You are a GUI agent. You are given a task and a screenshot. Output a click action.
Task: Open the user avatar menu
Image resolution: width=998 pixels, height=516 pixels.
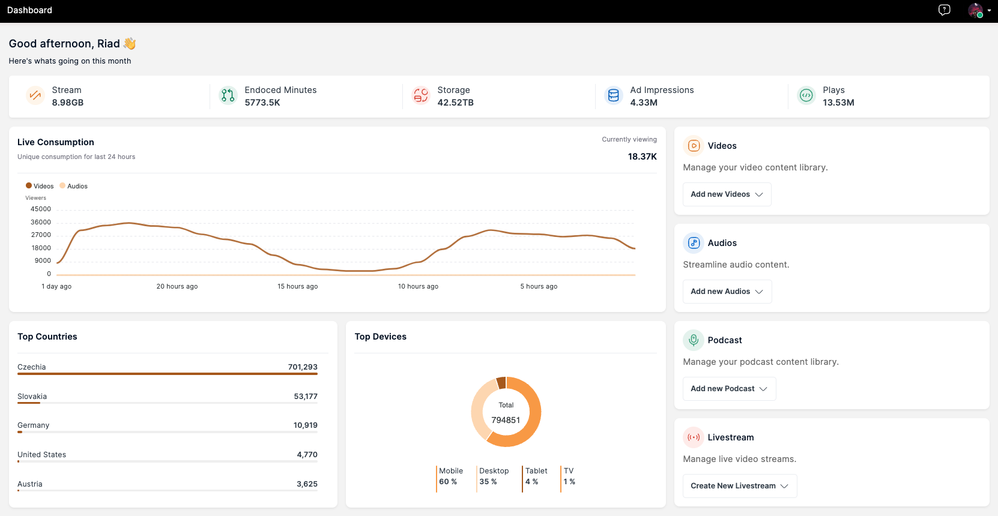pyautogui.click(x=975, y=10)
